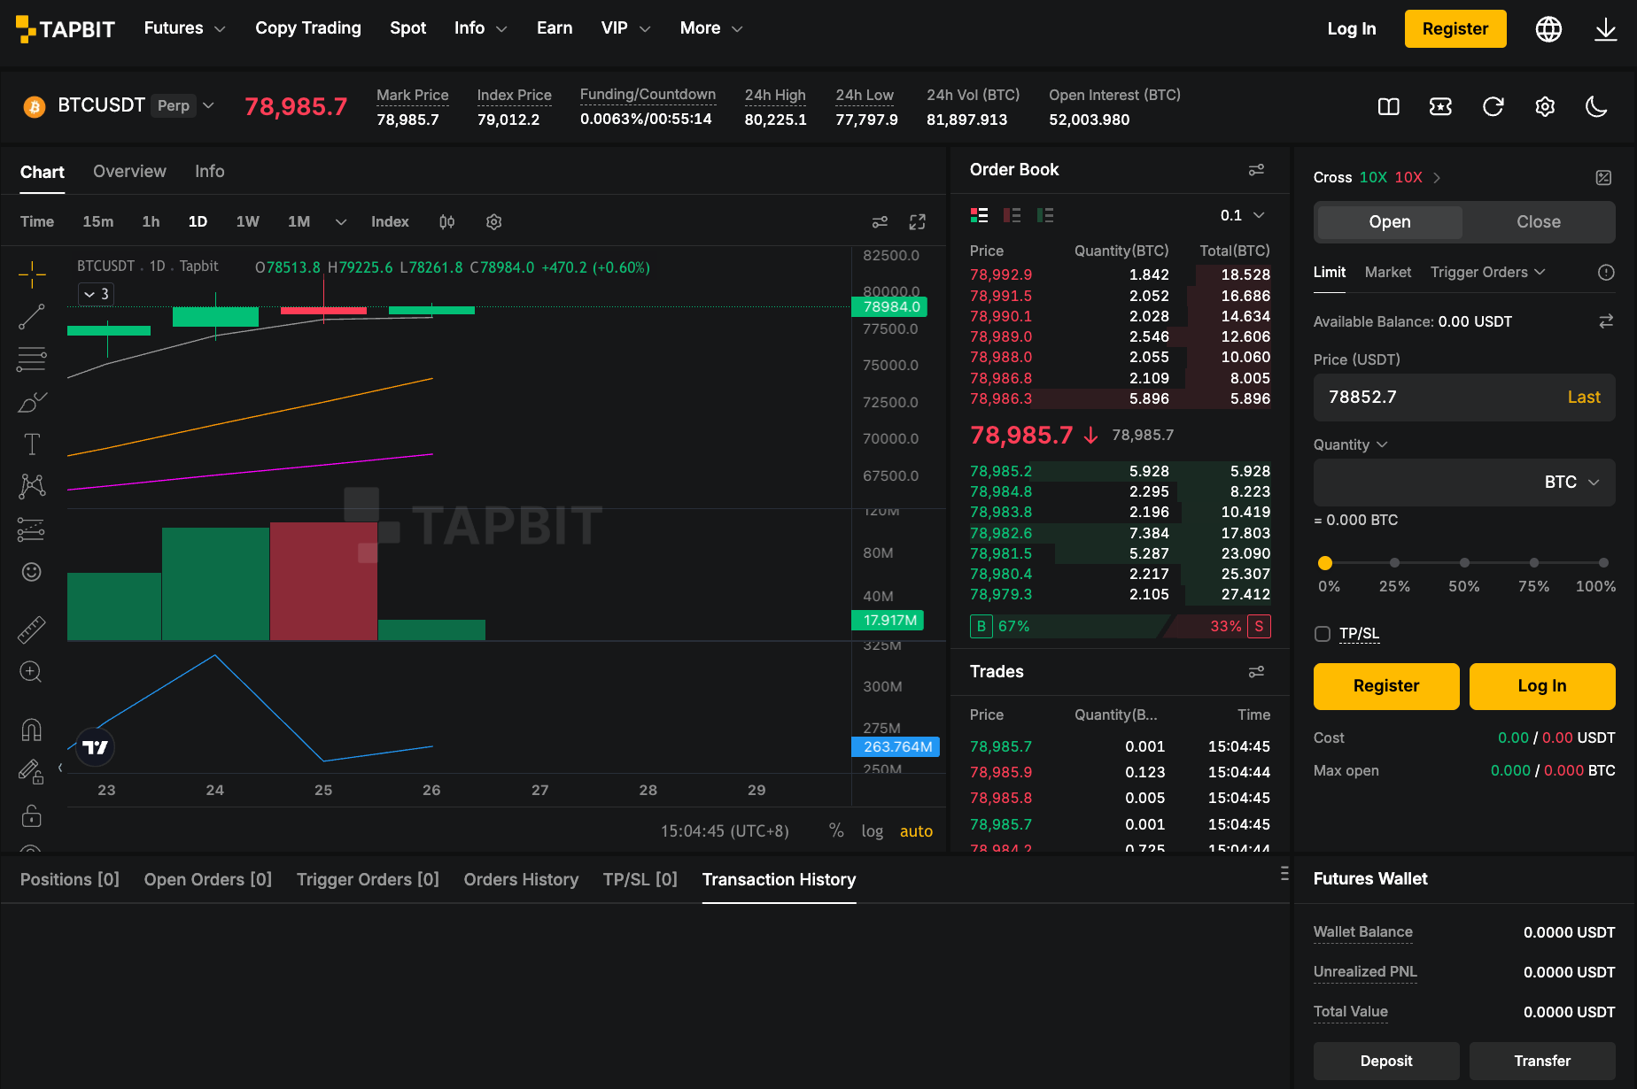
Task: Click the refresh icon in ticker bar
Action: pyautogui.click(x=1493, y=107)
